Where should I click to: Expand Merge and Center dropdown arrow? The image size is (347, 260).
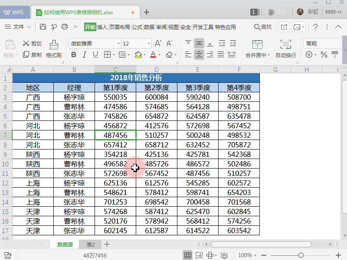pos(269,55)
